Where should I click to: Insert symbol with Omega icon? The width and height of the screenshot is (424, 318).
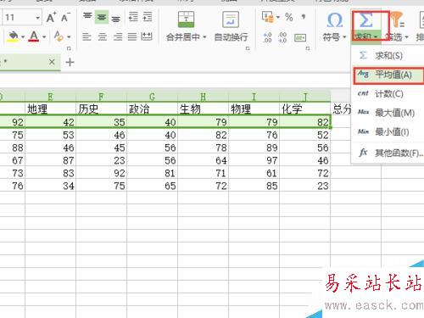(335, 20)
